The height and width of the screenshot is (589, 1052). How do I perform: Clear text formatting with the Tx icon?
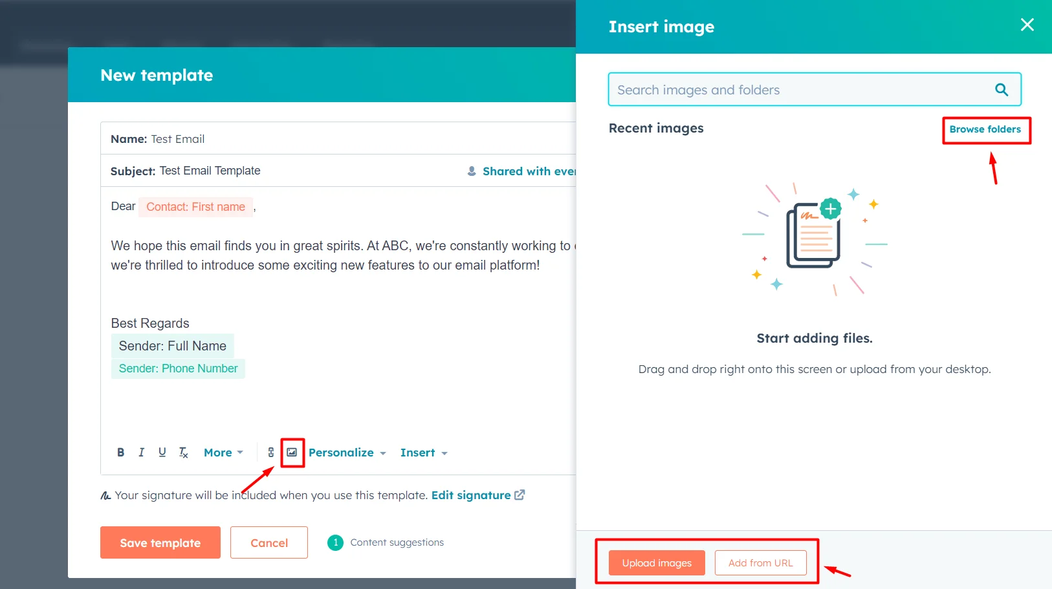(183, 452)
